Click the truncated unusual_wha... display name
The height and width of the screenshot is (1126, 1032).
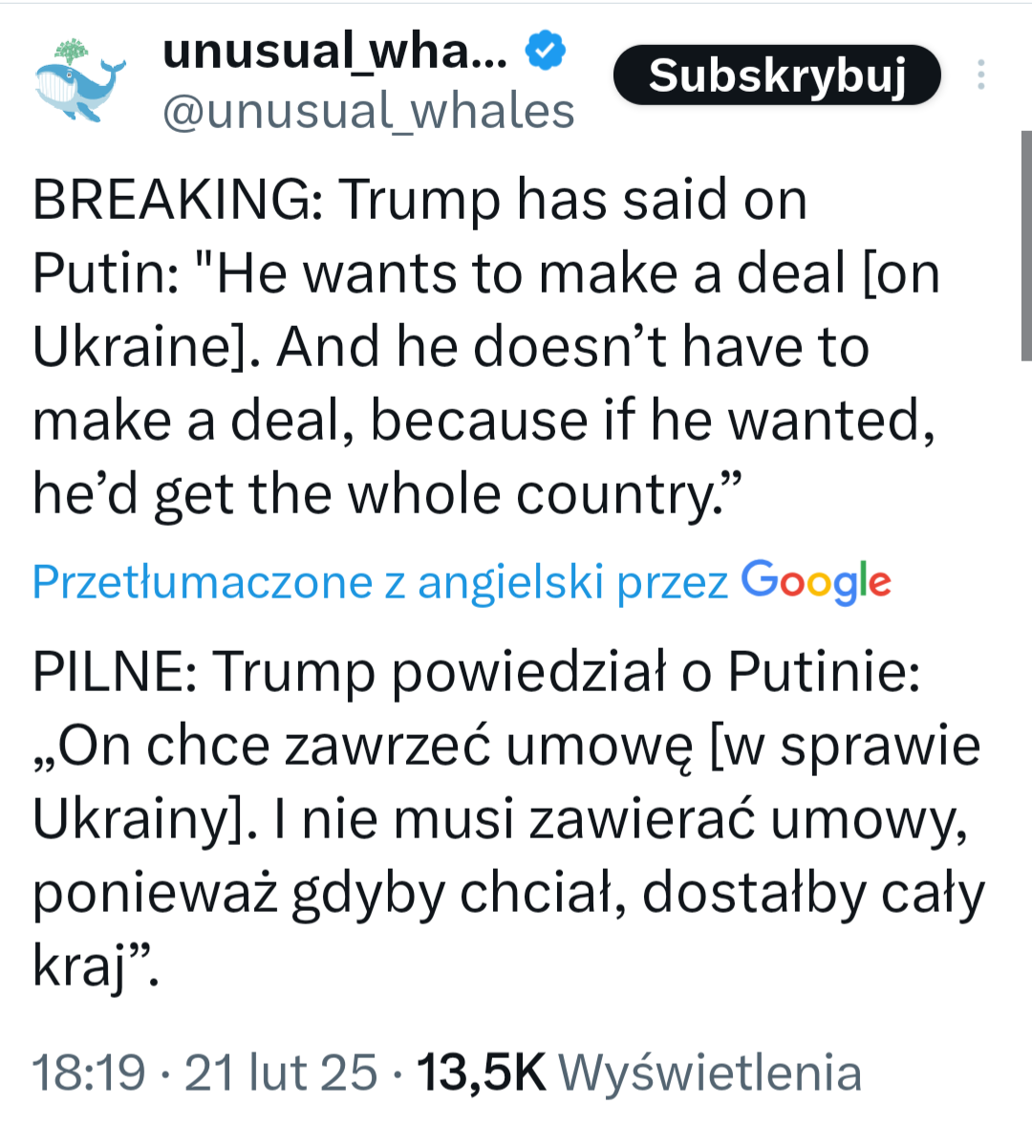334,51
